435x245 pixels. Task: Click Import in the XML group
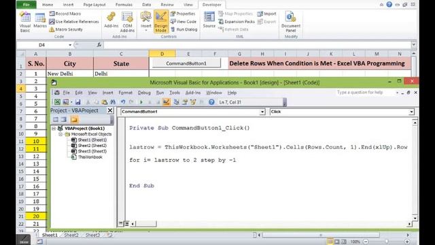266,14
